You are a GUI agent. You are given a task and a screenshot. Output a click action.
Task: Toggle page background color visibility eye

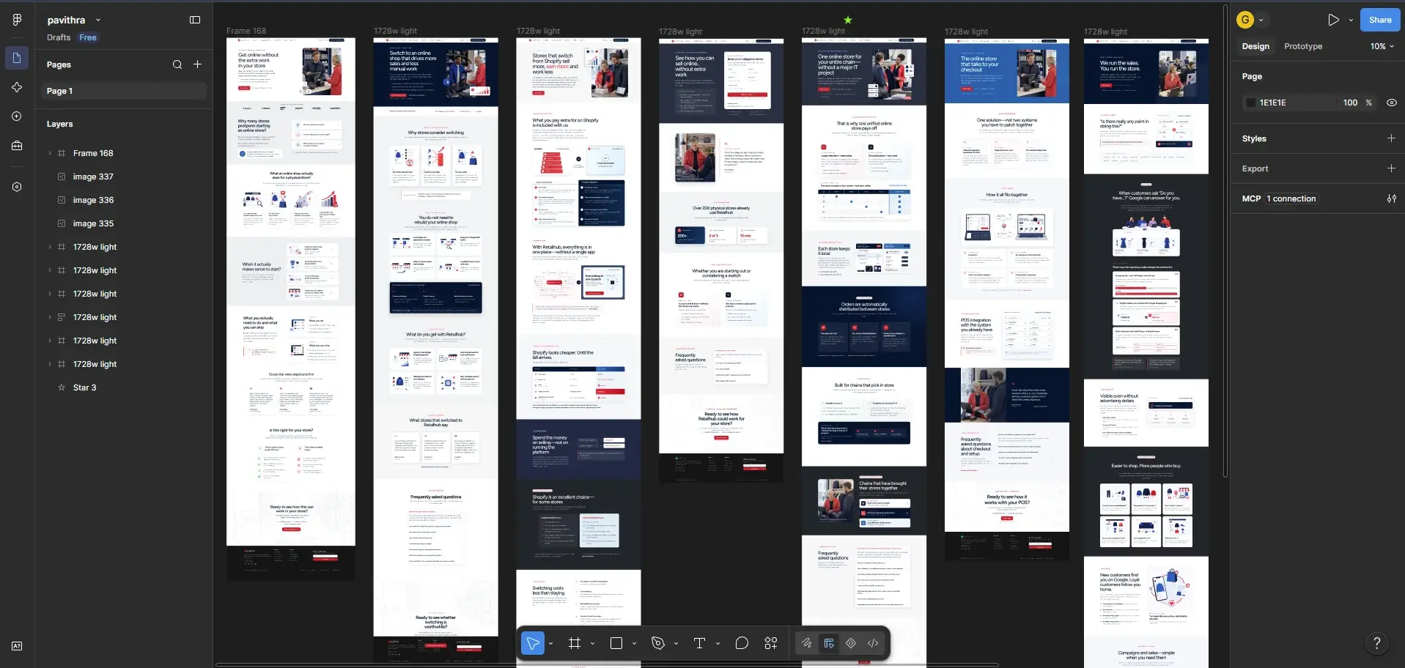[x=1392, y=103]
